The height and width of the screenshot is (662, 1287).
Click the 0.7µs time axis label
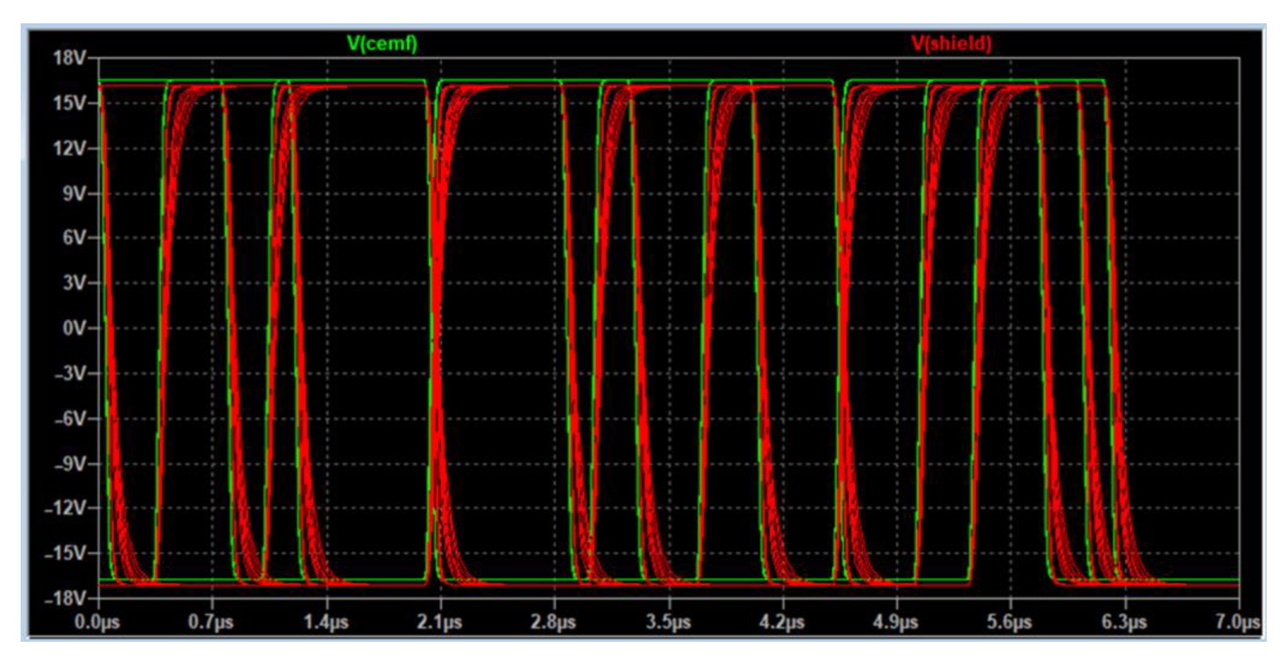211,623
